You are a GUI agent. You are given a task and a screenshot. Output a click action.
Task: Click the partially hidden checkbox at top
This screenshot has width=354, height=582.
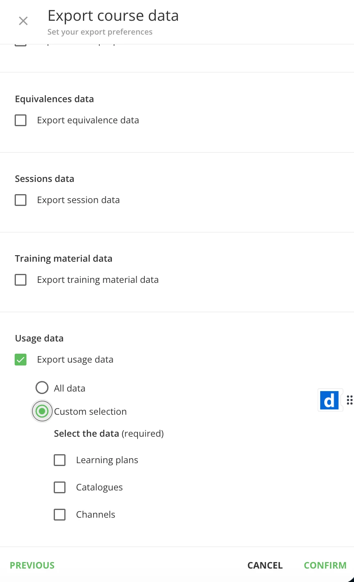point(21,45)
